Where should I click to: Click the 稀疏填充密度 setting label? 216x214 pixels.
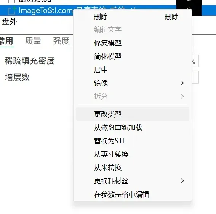pyautogui.click(x=30, y=61)
